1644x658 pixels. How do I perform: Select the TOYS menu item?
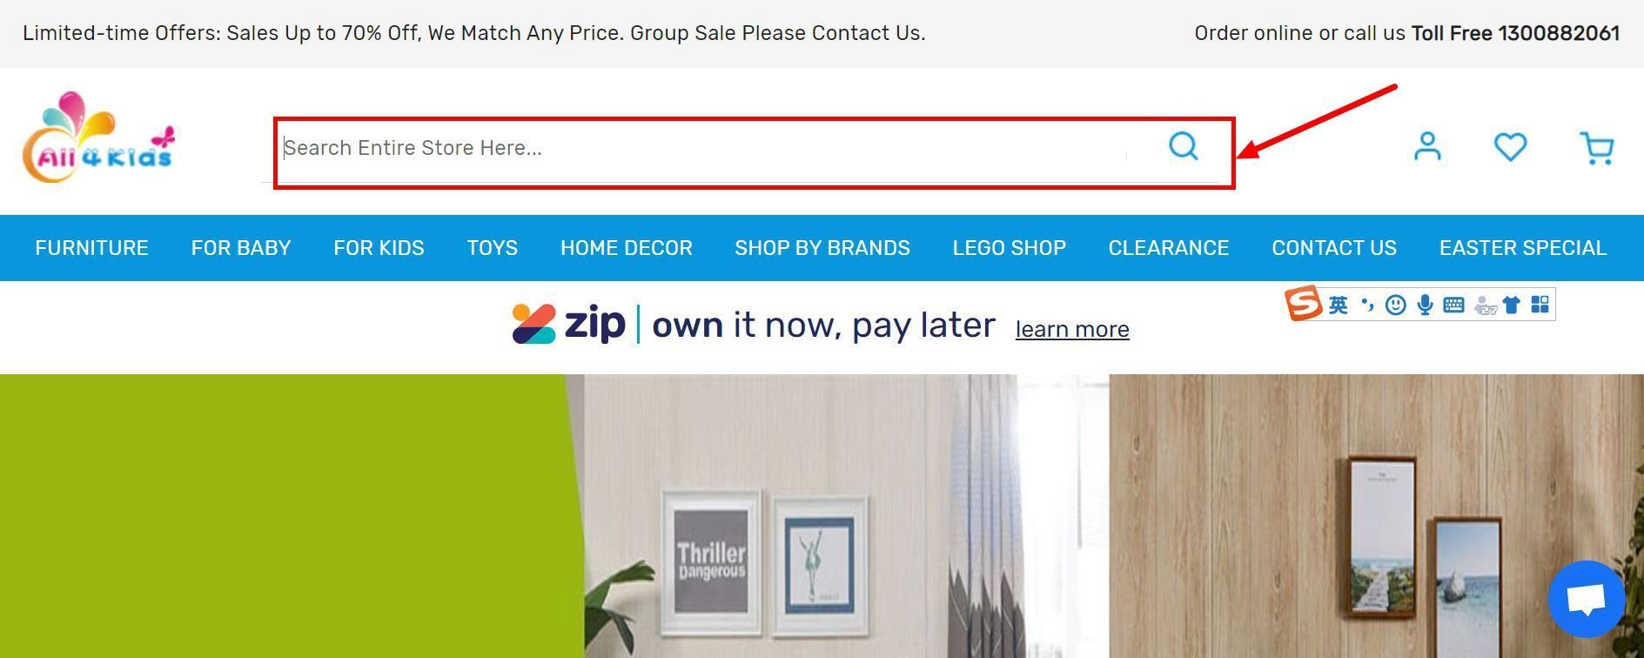click(493, 248)
